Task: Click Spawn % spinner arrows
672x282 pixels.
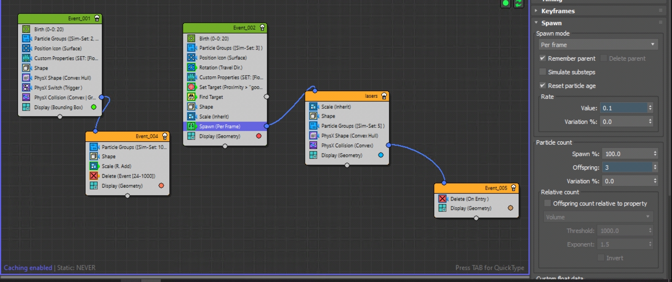Action: (655, 154)
